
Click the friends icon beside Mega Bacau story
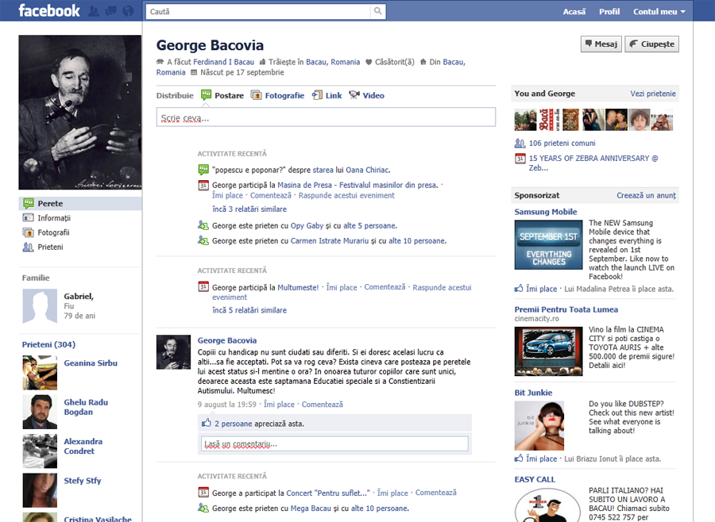tap(203, 508)
